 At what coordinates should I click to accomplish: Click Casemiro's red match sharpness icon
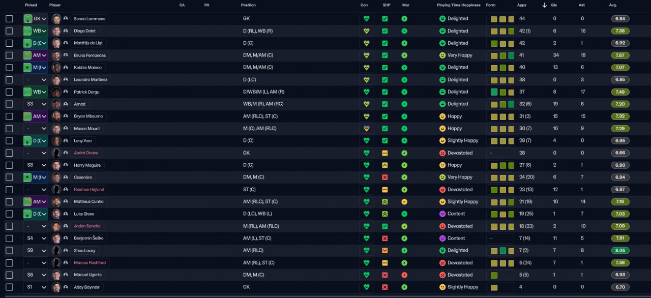pyautogui.click(x=384, y=177)
